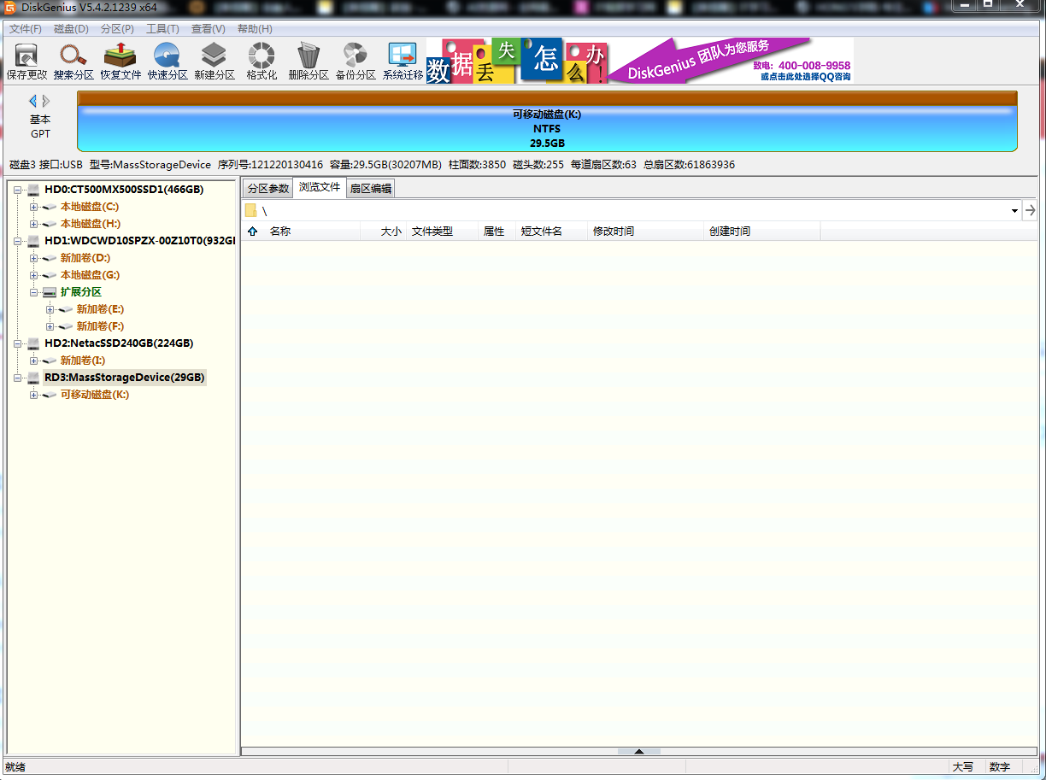Click the path input field showing backslash
1046x780 pixels.
click(632, 210)
